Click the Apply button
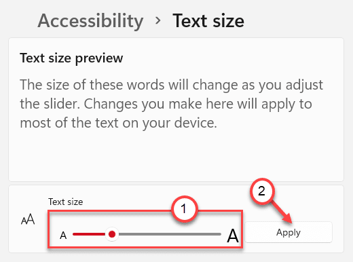353x262 pixels. [289, 232]
